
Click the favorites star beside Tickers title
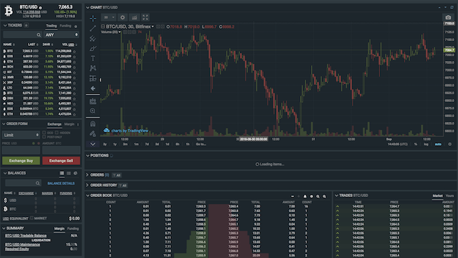point(26,25)
